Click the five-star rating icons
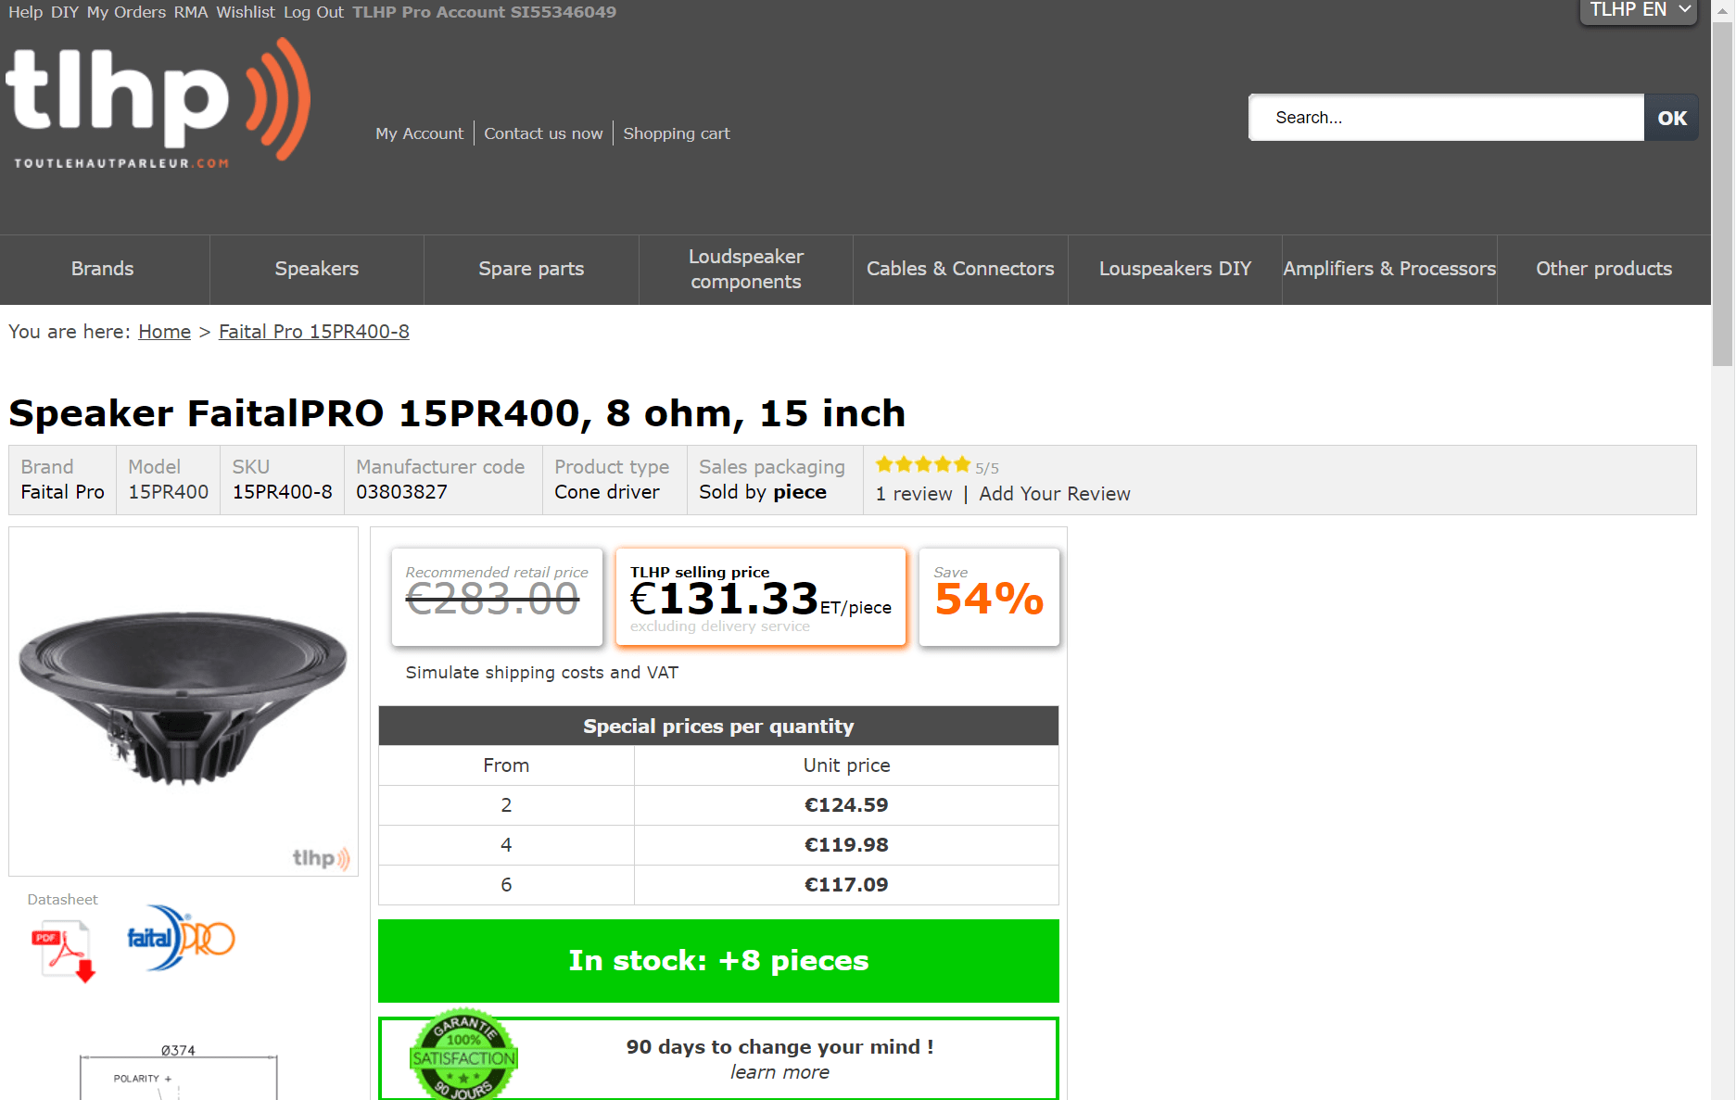1736x1100 pixels. pyautogui.click(x=923, y=464)
